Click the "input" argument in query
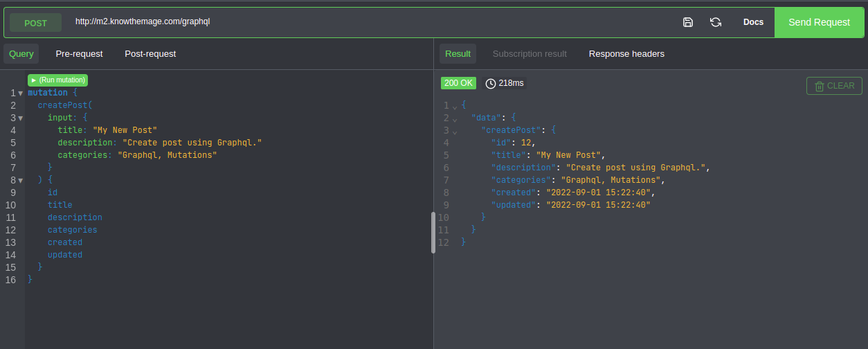Screen dimensions: 868x349 [x=60, y=118]
